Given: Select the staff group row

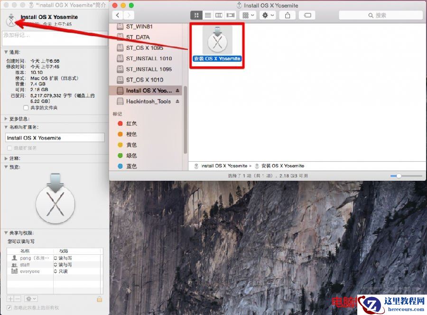Looking at the screenshot, I should tap(55, 265).
